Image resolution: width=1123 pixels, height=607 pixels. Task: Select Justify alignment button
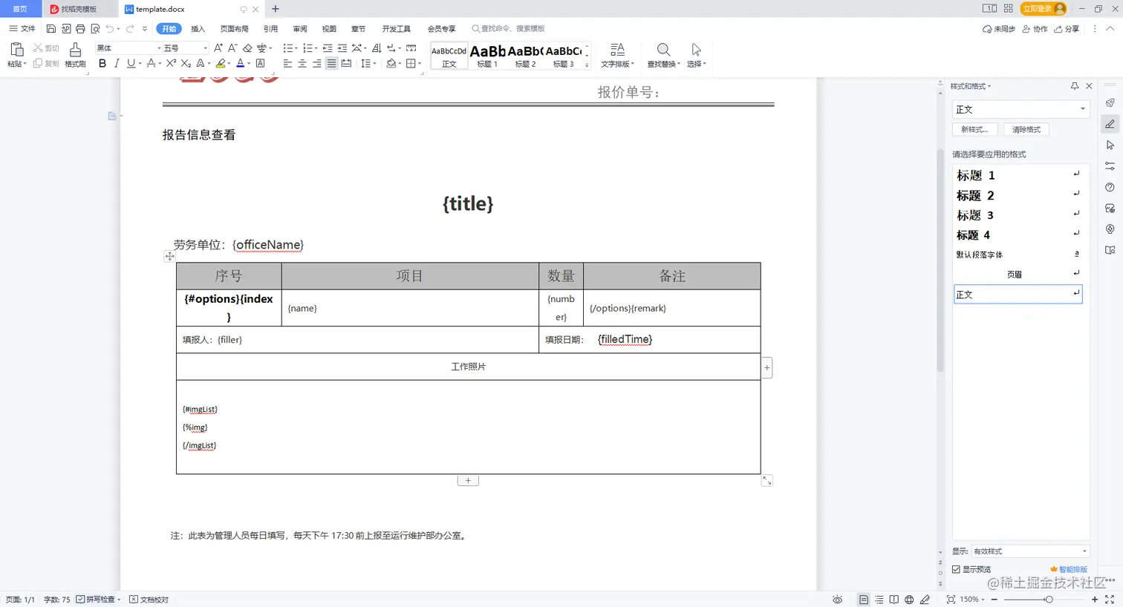coord(331,64)
